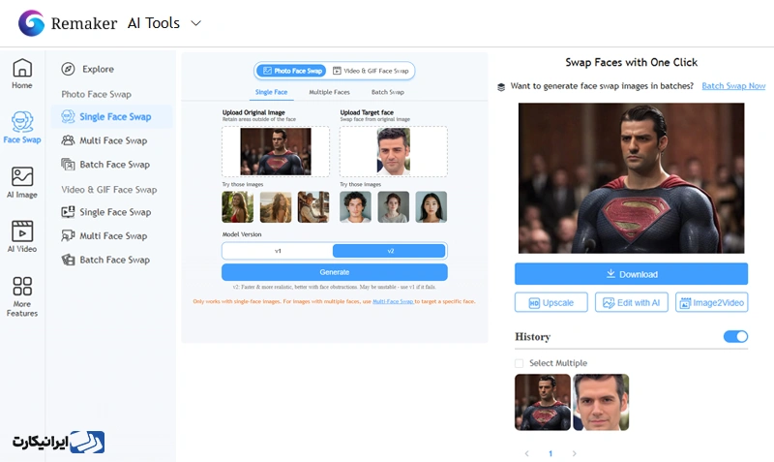Check the Select Multiple checkbox

coord(519,363)
